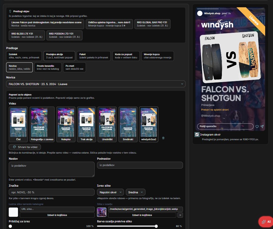Clear background image with the X button
The width and height of the screenshot is (273, 229).
tap(180, 215)
